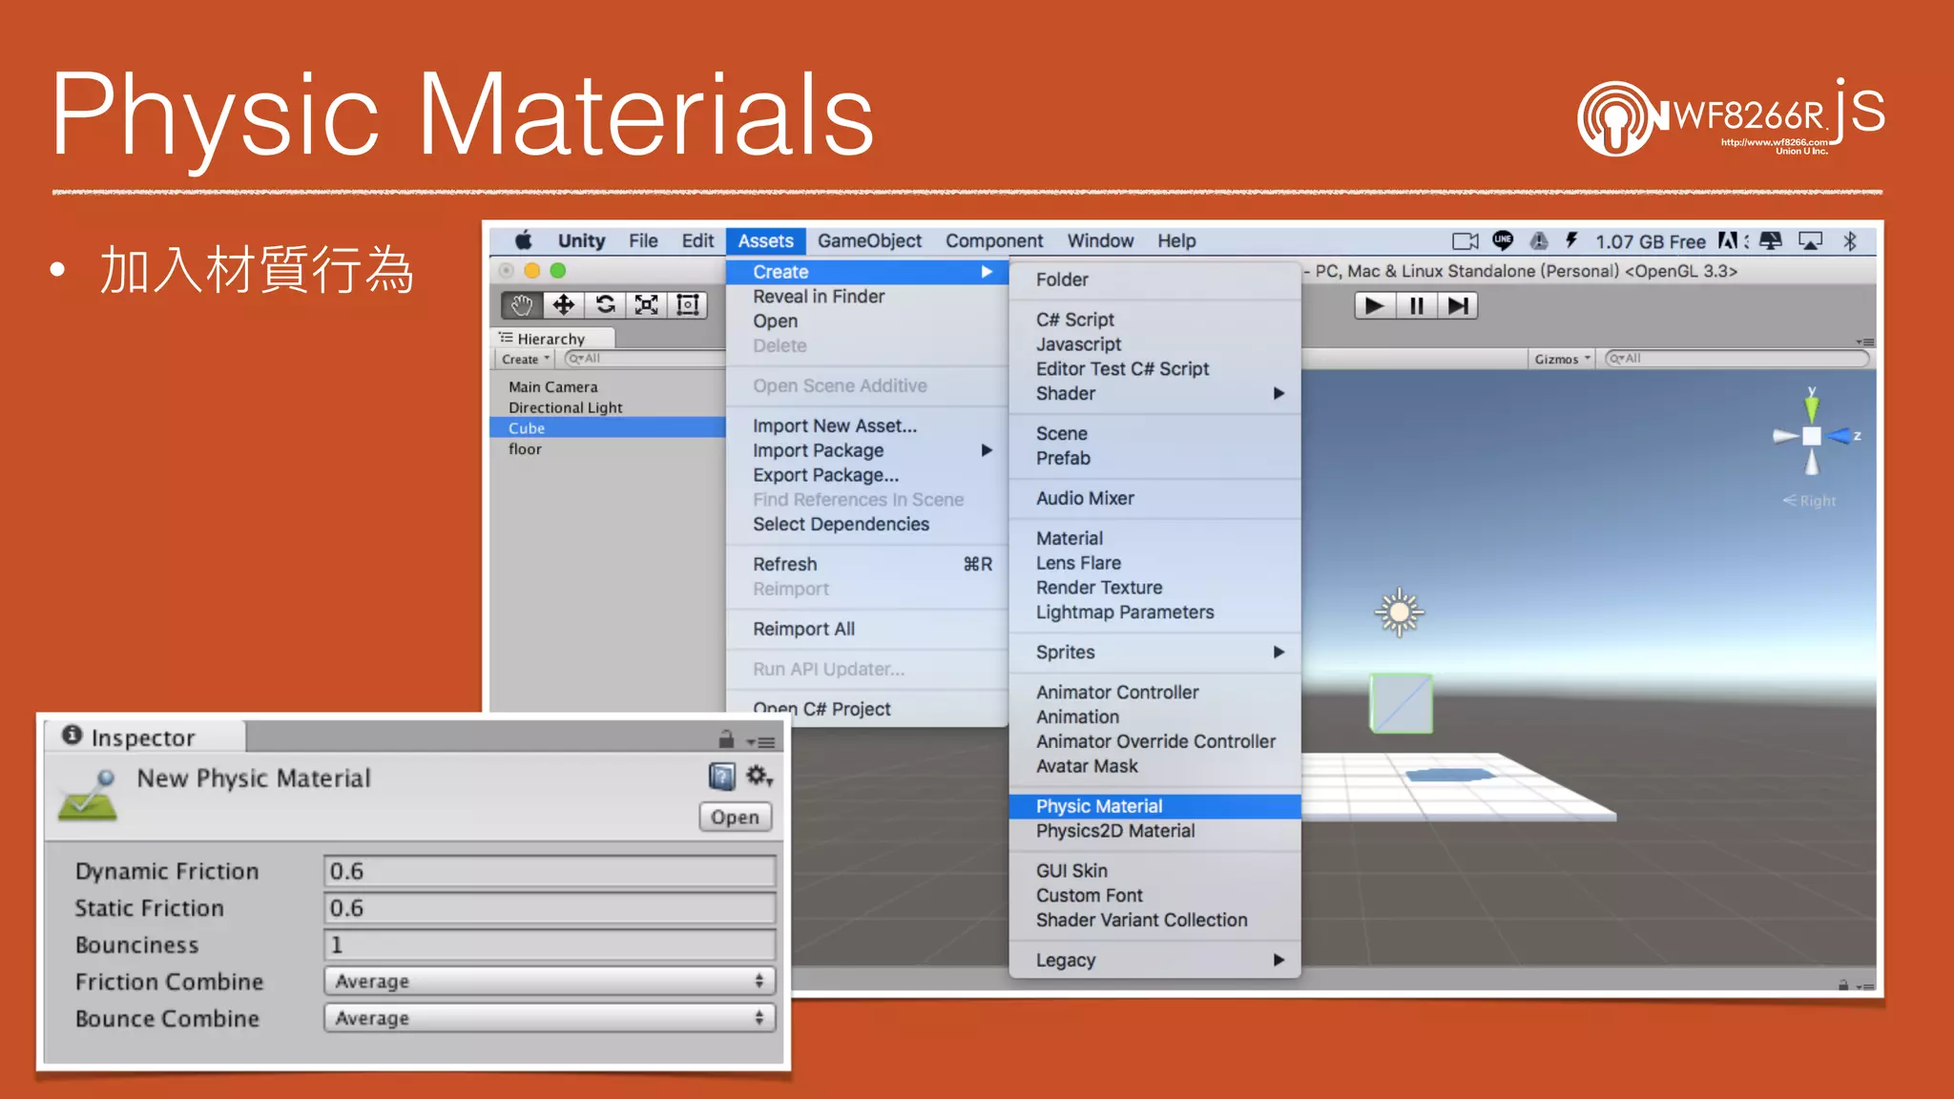
Task: Click the Bounciness value field
Action: [550, 944]
